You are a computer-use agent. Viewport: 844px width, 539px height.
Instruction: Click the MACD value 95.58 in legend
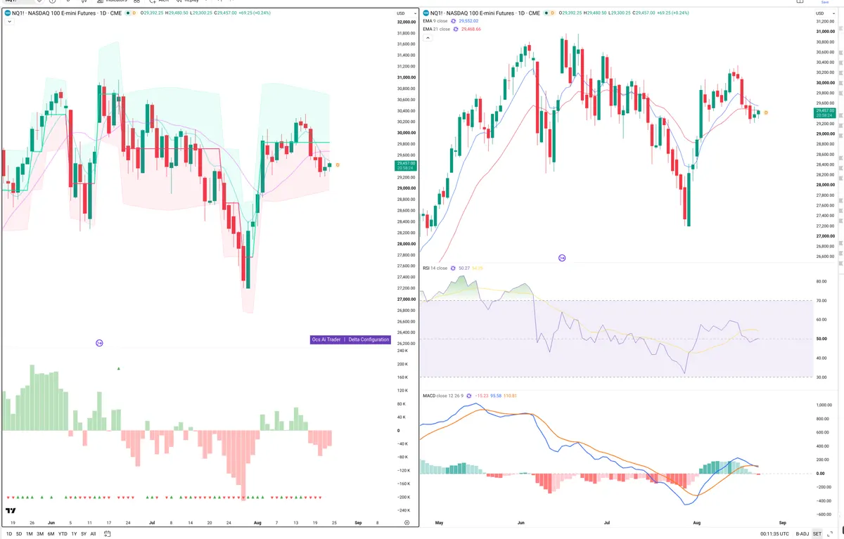[495, 396]
